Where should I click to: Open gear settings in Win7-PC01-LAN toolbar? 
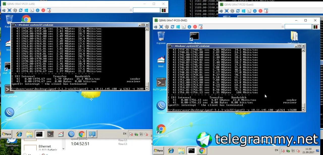15,10
